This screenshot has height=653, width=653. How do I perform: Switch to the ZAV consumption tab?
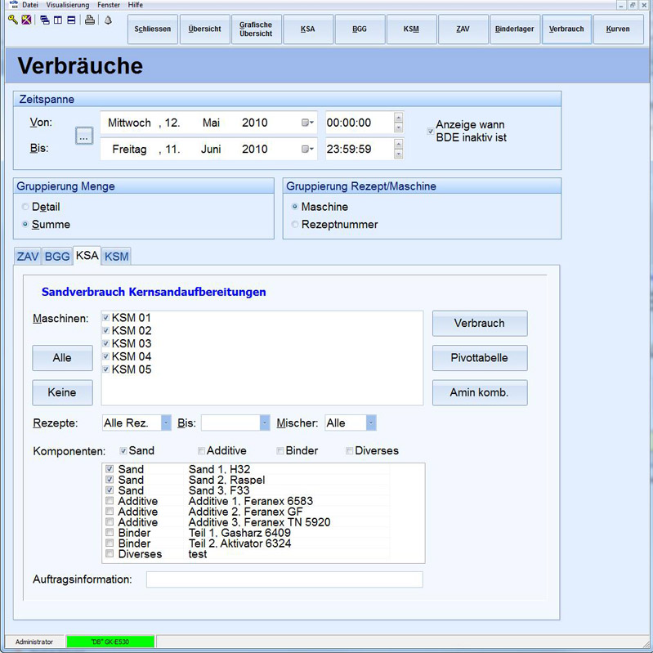[28, 256]
